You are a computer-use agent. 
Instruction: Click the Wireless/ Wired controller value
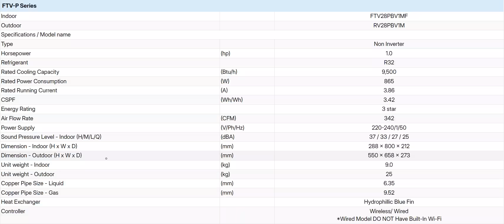(x=389, y=211)
